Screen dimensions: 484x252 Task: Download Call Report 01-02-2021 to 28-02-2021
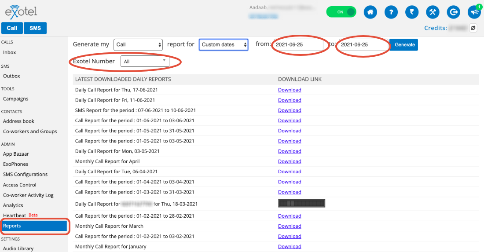(290, 216)
